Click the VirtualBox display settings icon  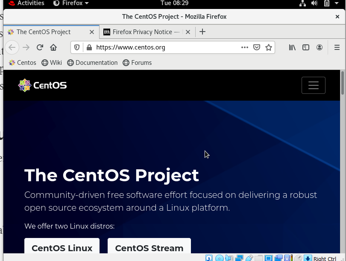click(x=269, y=258)
